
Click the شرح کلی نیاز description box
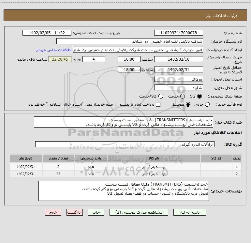(x=124, y=122)
